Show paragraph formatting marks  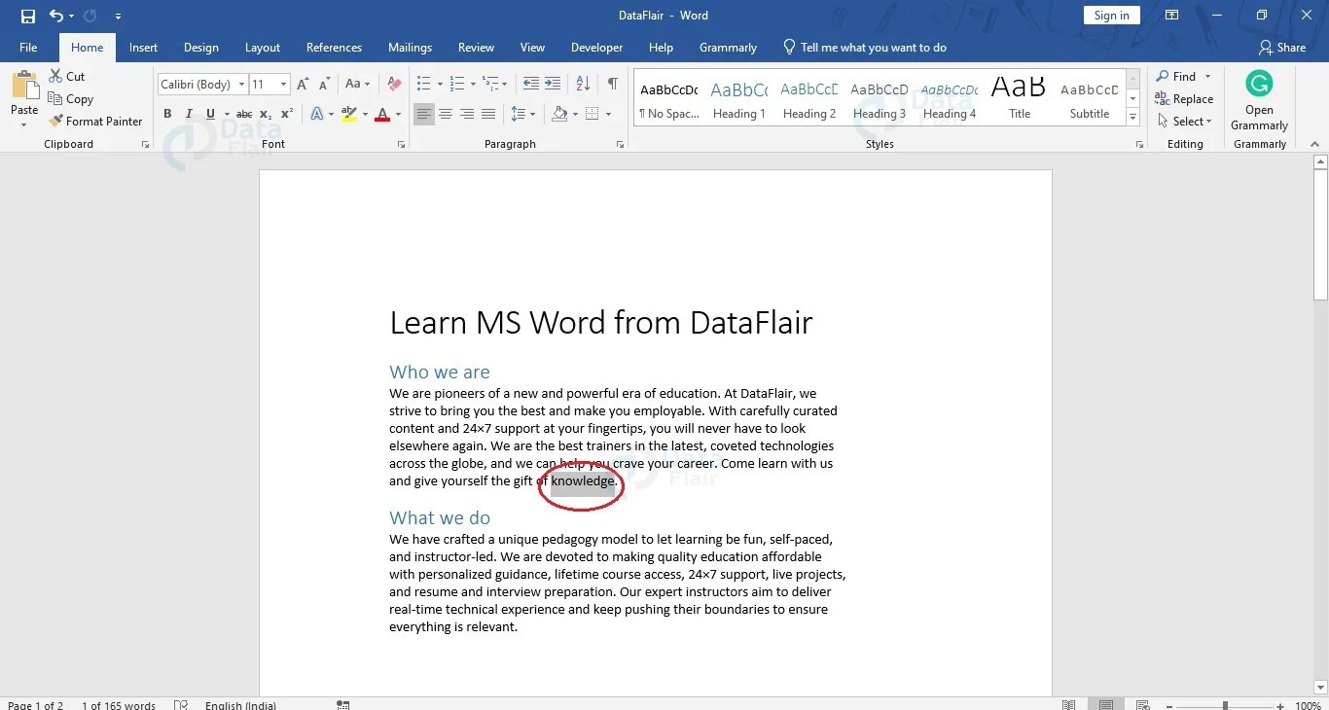tap(612, 84)
